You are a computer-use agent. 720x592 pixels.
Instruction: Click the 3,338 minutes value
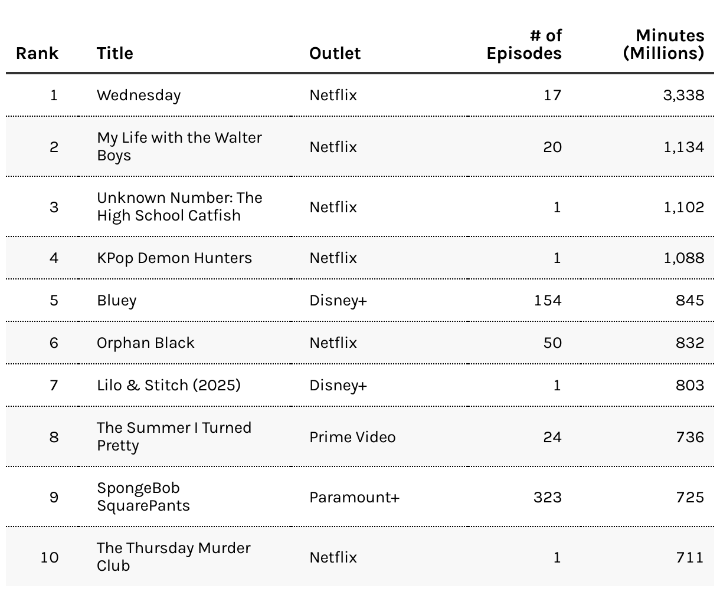click(x=683, y=95)
